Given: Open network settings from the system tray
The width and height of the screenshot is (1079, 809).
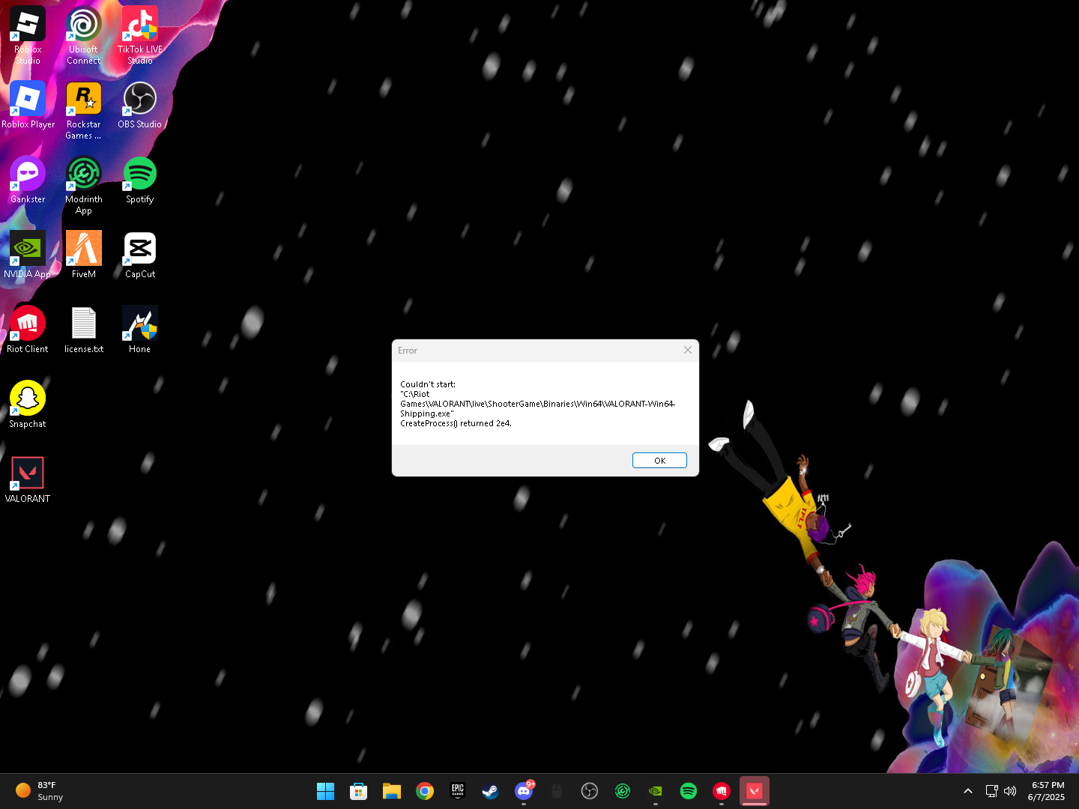Looking at the screenshot, I should coord(992,791).
